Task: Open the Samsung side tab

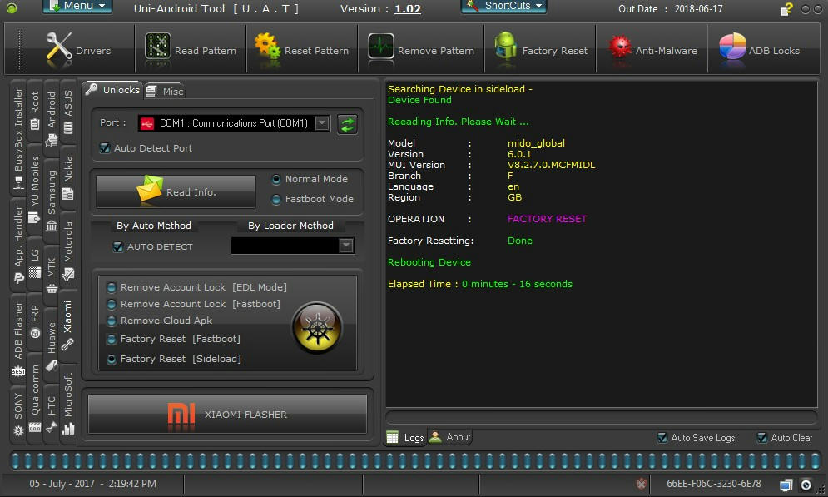Action: point(52,200)
